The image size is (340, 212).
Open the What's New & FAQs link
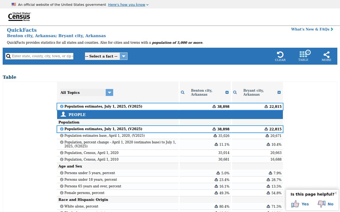click(x=312, y=29)
